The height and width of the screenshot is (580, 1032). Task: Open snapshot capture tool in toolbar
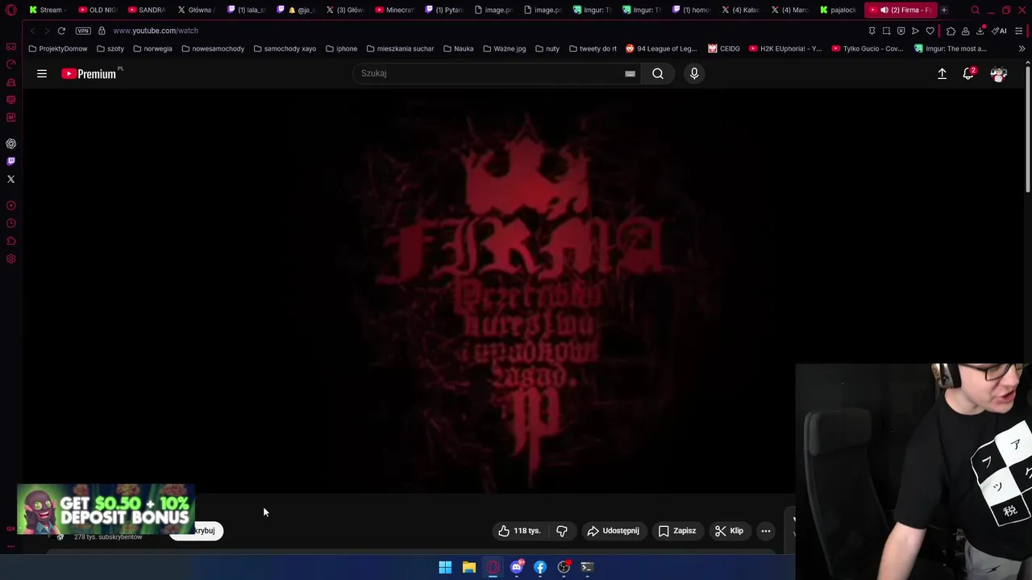(x=886, y=31)
